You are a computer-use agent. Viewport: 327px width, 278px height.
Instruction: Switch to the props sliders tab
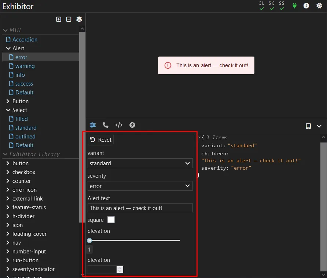(93, 125)
